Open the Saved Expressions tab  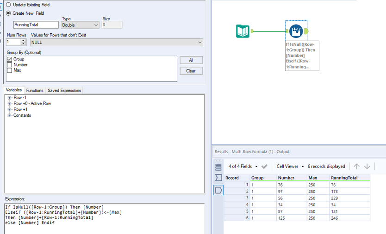click(x=64, y=90)
